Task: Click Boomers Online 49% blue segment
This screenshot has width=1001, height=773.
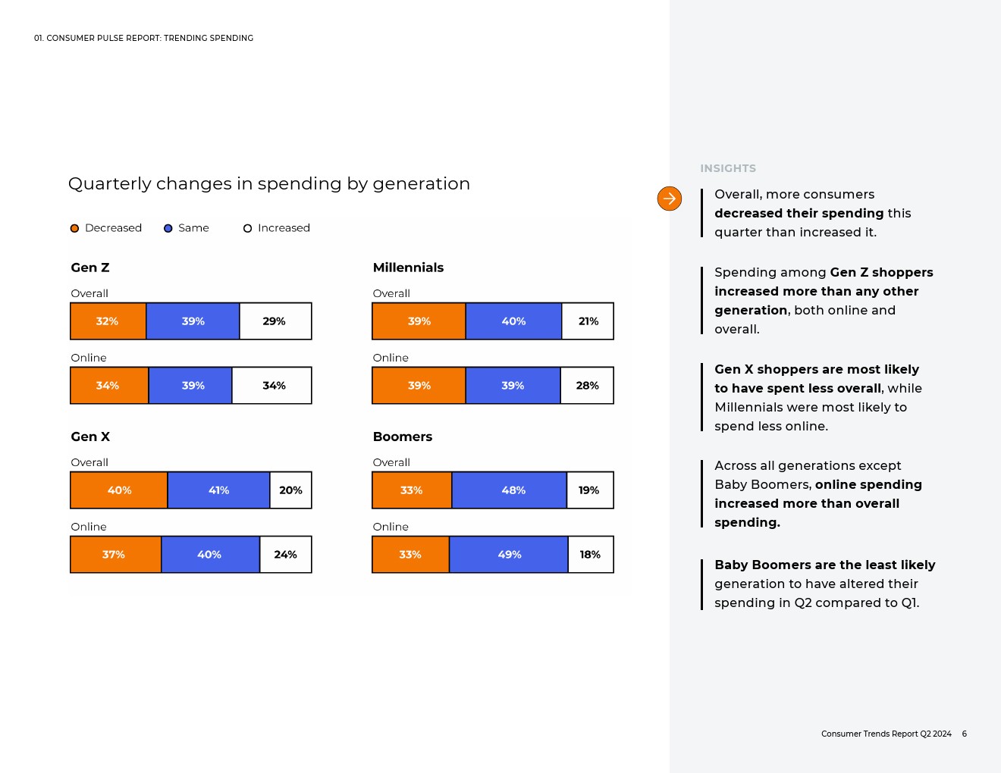Action: click(509, 555)
